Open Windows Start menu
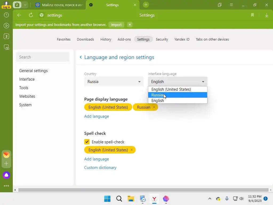 tap(107, 199)
